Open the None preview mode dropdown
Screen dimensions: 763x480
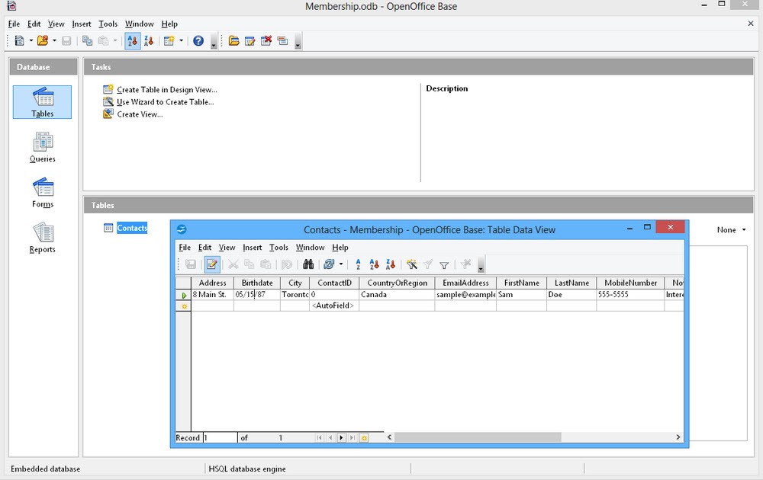pyautogui.click(x=732, y=230)
